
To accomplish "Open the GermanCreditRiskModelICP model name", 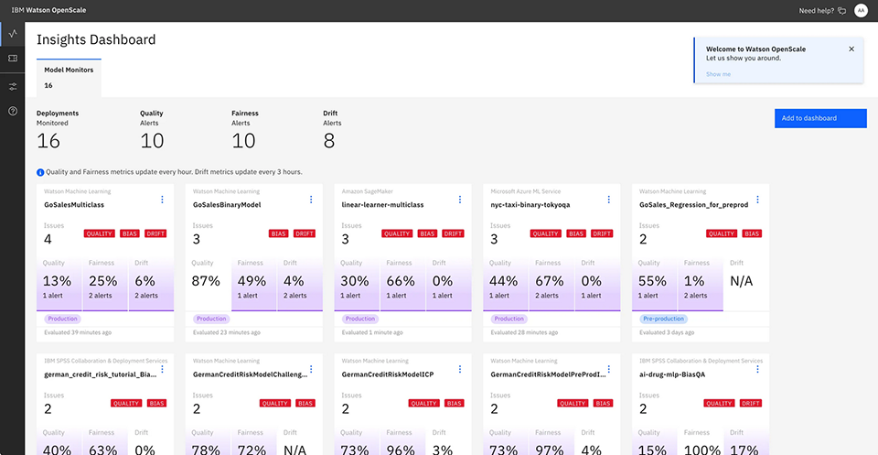I will click(388, 374).
